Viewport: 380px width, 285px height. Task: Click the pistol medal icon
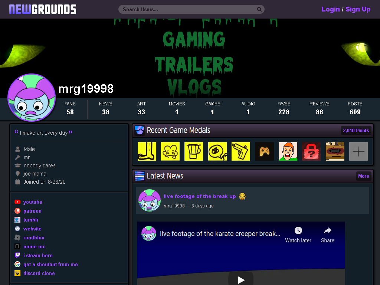(240, 151)
